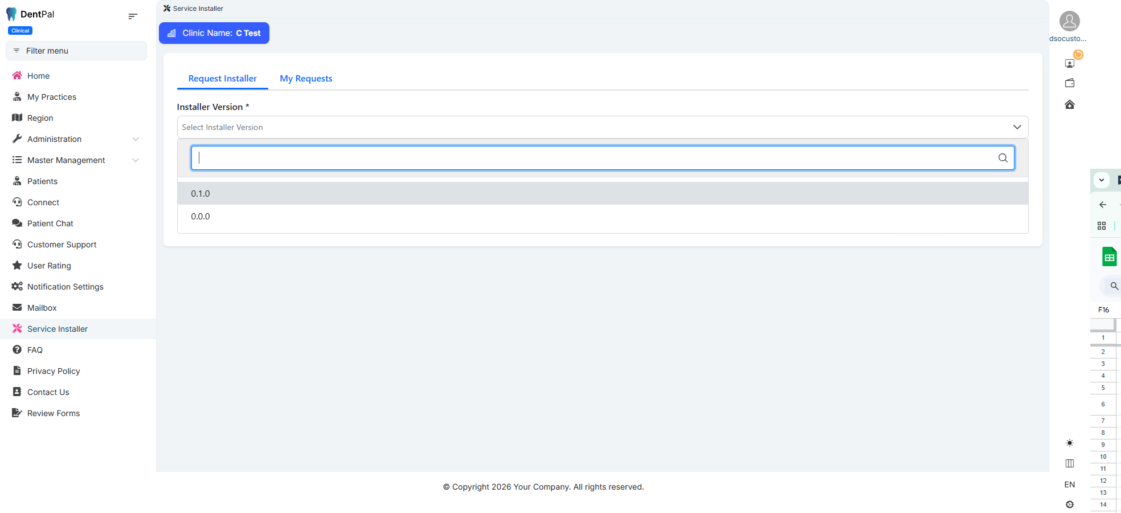Click the Filter menu field

[x=76, y=51]
